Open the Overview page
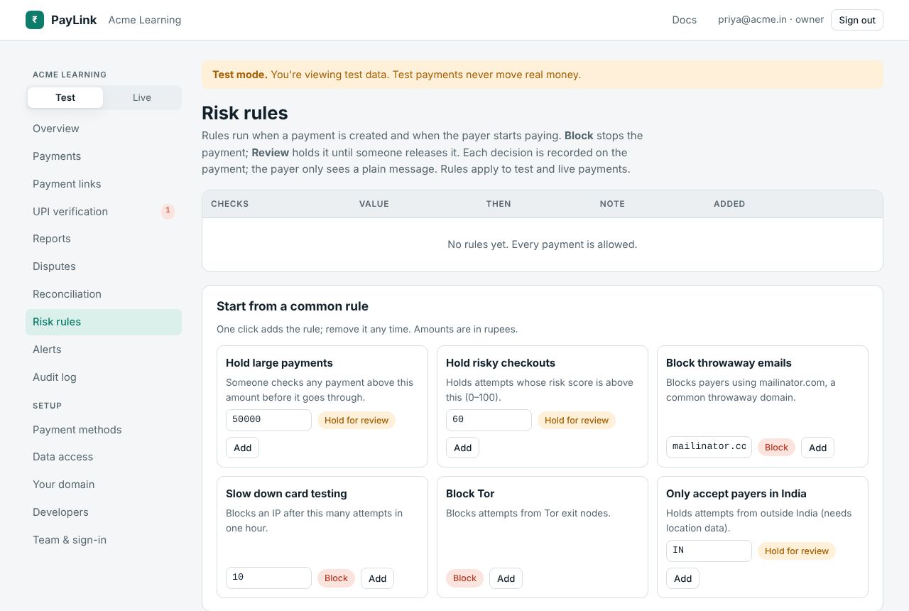909x611 pixels. (104, 129)
